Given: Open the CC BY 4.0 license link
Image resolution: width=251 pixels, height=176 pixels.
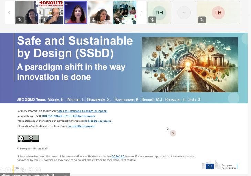Looking at the screenshot, I should point(118,156).
